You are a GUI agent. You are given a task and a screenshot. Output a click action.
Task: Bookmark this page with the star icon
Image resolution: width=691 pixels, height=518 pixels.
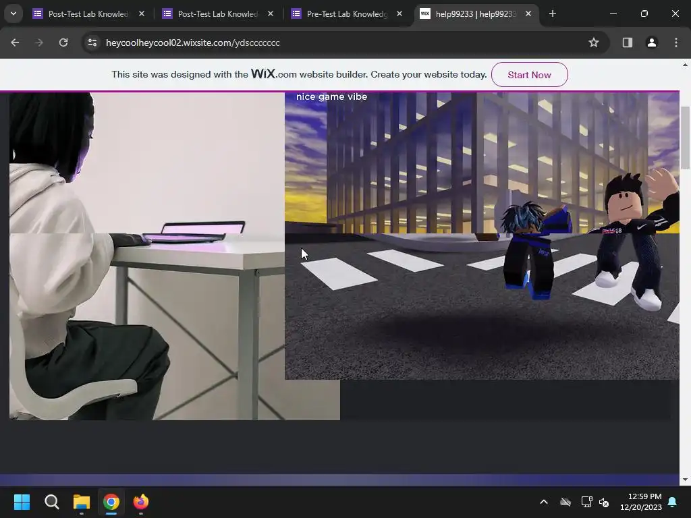594,42
